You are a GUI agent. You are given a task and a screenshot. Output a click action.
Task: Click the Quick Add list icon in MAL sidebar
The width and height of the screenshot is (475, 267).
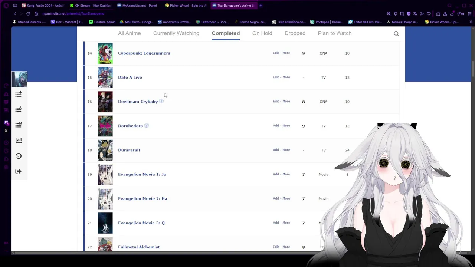(x=19, y=94)
